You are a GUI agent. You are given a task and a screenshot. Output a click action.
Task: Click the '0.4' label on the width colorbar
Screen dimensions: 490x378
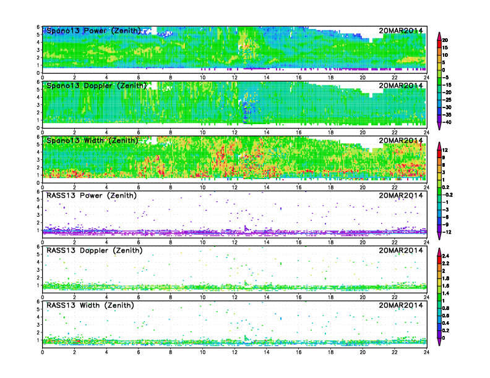(x=446, y=324)
